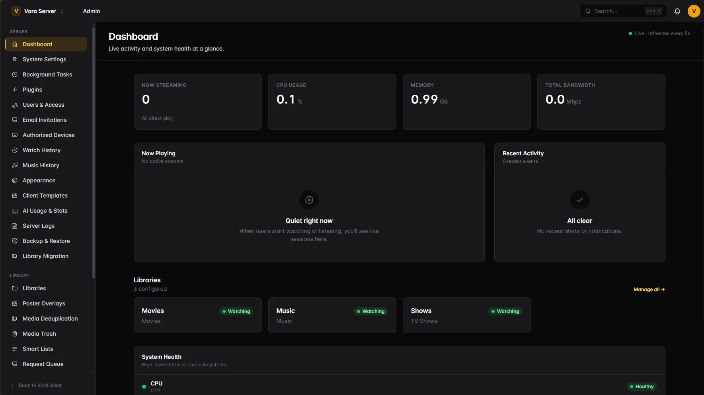Click the Total Bandwidth stat card
The height and width of the screenshot is (395, 704).
pyautogui.click(x=601, y=102)
